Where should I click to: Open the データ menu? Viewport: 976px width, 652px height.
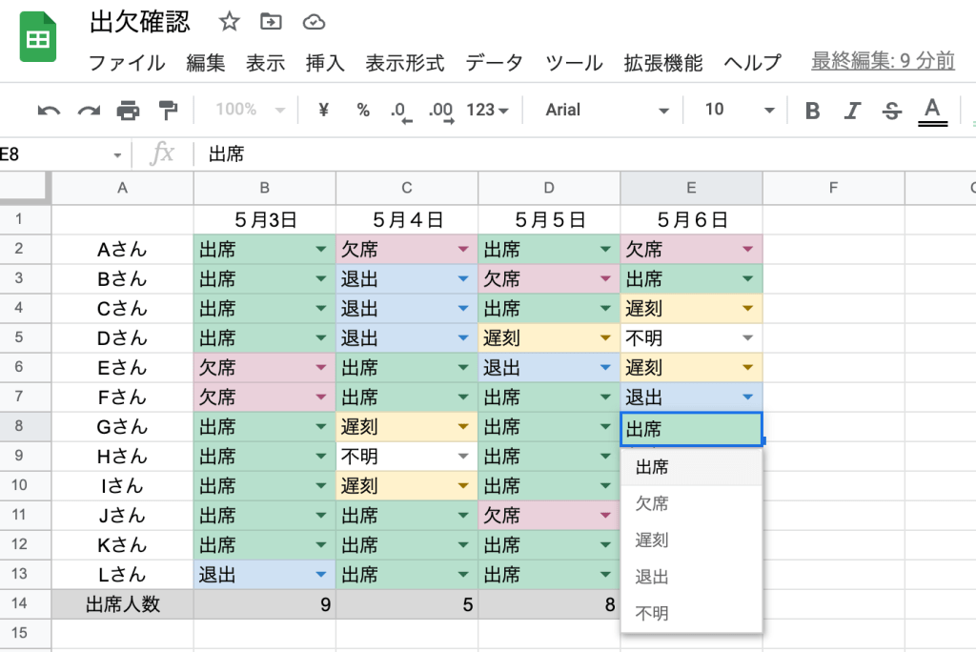[494, 63]
